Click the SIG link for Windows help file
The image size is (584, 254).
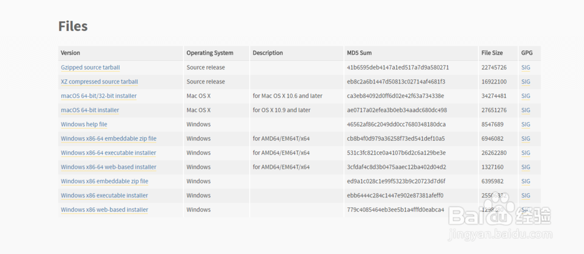pos(526,124)
